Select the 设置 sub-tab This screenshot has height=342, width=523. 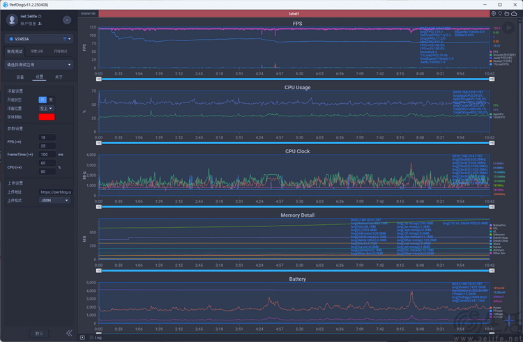point(39,77)
